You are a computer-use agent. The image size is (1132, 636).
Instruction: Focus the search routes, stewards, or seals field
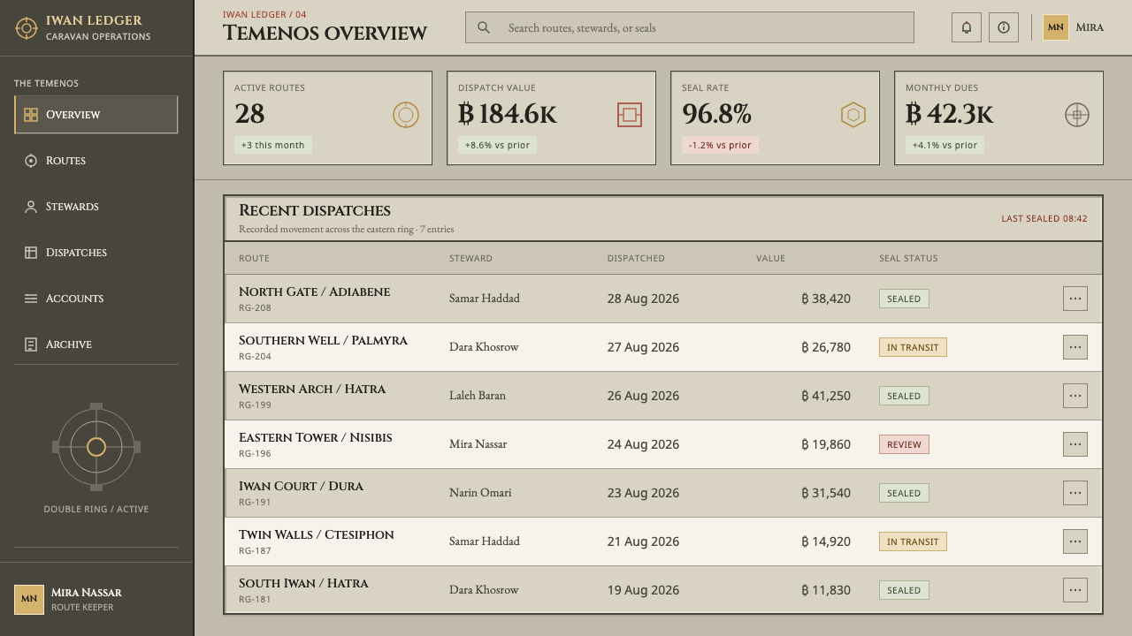690,27
